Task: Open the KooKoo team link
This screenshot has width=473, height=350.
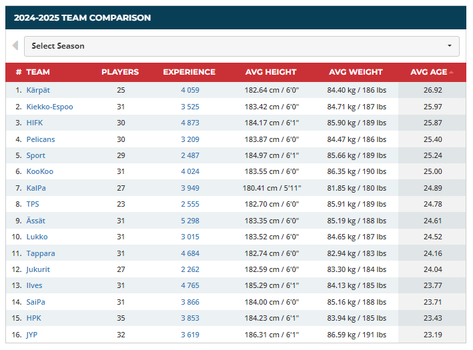Action: [40, 171]
